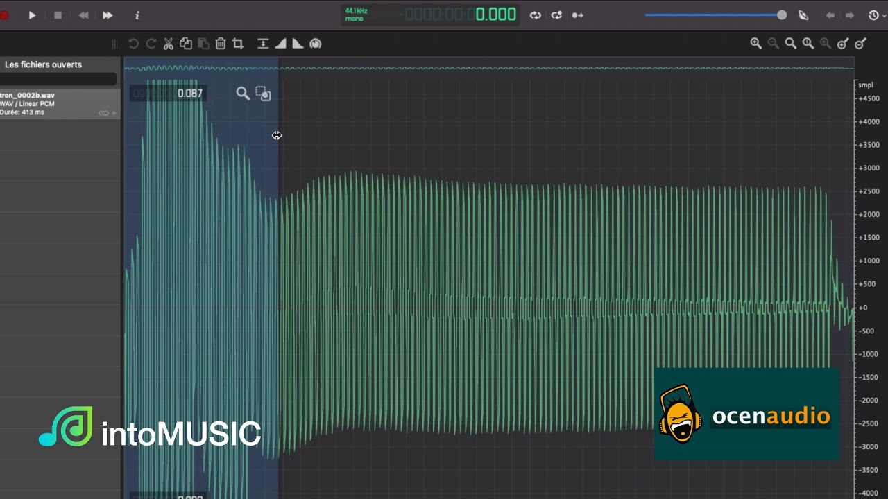Adjust the blue volume slider in top bar
Screen dimensions: 888x499
[715, 15]
